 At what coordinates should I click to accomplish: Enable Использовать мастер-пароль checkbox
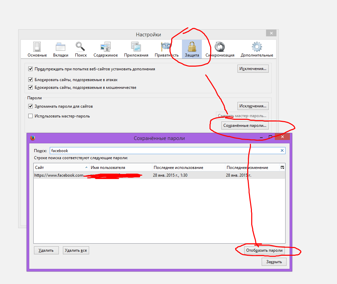[x=31, y=116]
